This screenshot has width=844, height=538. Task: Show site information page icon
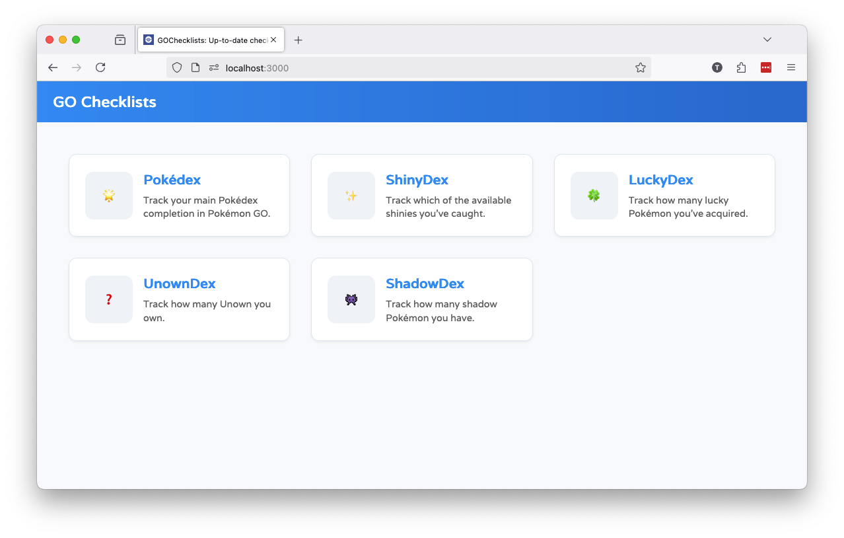click(195, 67)
